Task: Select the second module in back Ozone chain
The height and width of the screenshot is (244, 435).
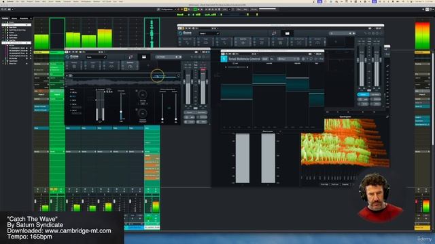Action: 206,42
